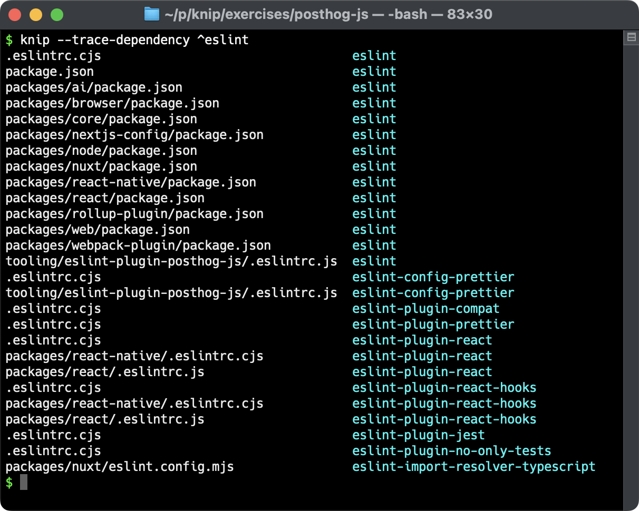Click the tooling/eslint-plugin-posthog-js/.eslintrc.js path

(x=171, y=261)
